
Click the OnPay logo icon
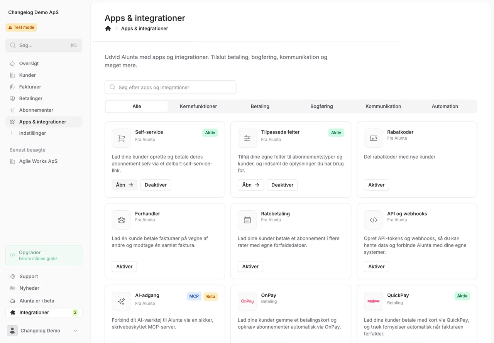coord(247,301)
